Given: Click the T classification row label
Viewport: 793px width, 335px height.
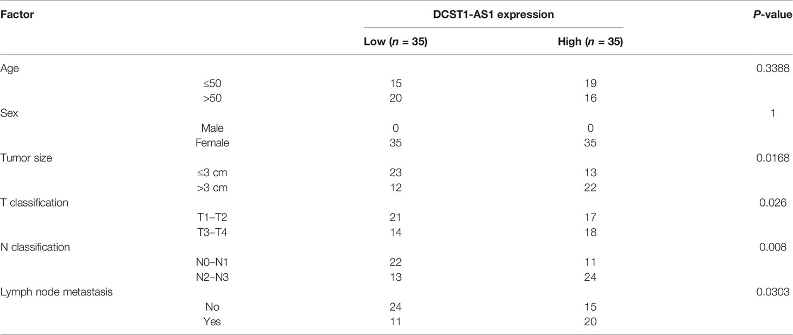Looking at the screenshot, I should [x=34, y=203].
